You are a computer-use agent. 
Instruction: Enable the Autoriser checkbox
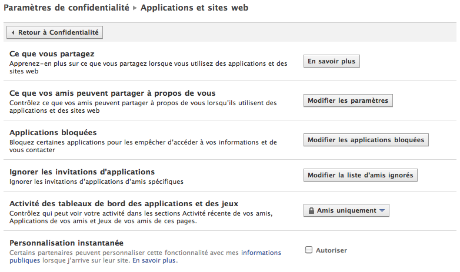click(x=308, y=250)
